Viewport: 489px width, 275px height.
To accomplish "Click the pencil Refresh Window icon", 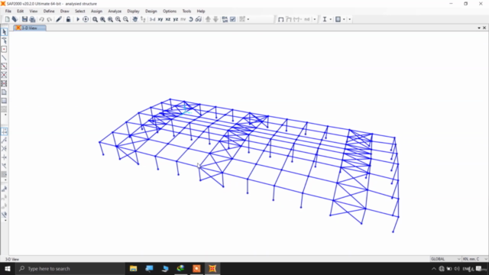I will (x=59, y=19).
